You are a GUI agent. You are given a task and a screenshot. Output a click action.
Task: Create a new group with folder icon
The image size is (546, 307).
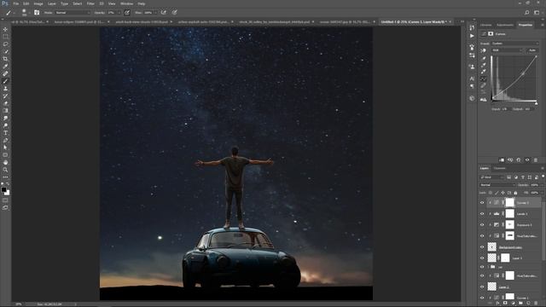point(520,304)
